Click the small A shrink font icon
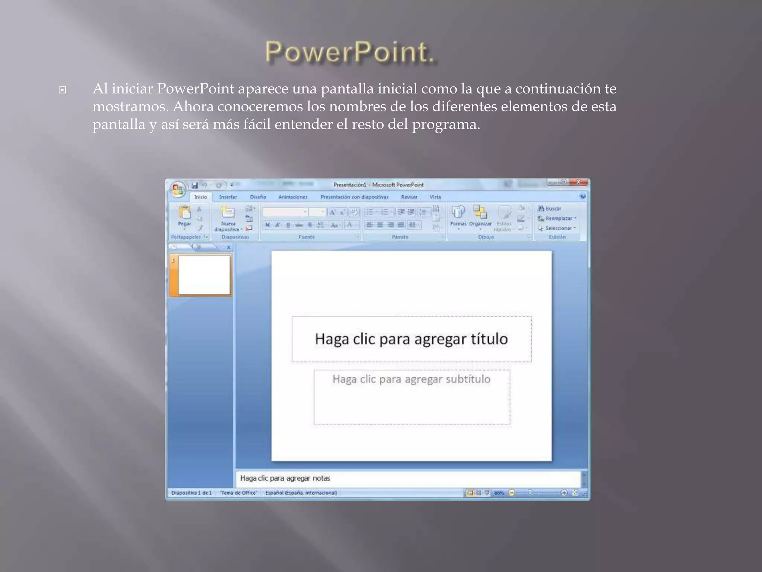The height and width of the screenshot is (572, 762). 342,212
